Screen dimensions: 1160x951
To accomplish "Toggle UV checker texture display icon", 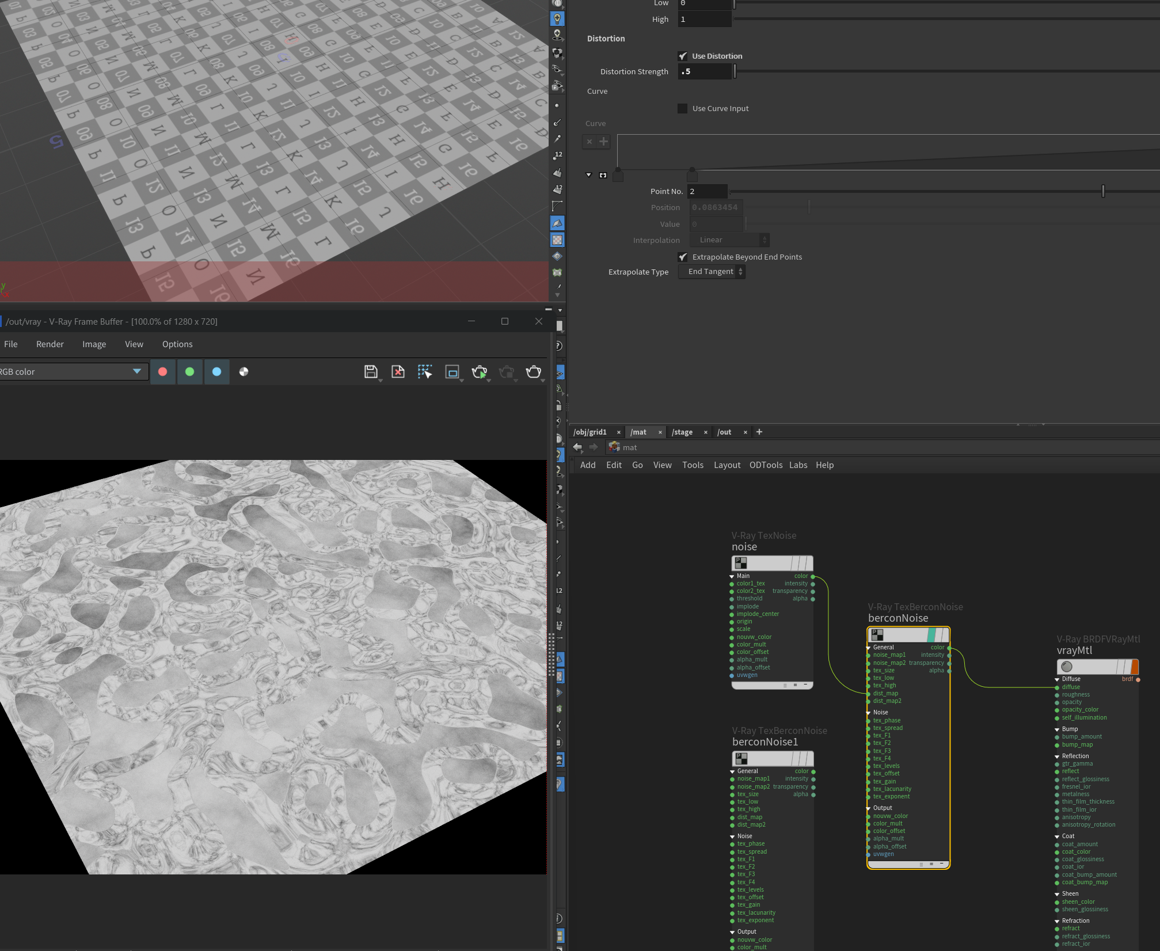I will click(x=557, y=239).
